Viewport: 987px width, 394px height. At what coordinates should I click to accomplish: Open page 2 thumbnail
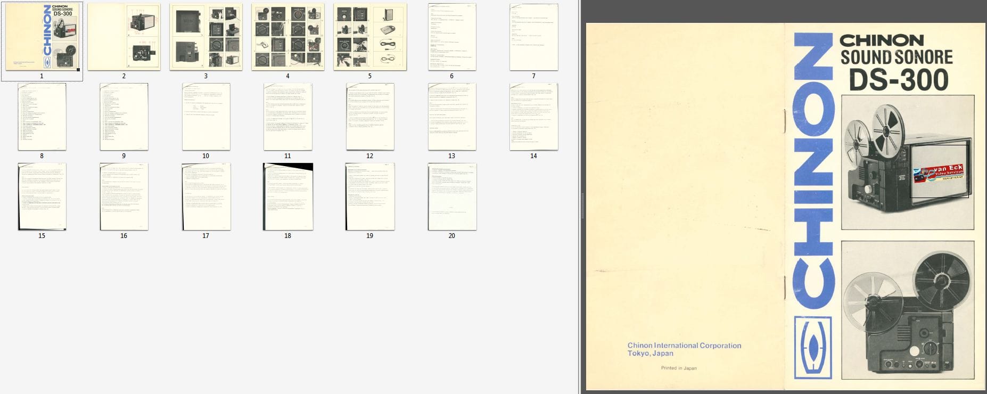point(124,37)
